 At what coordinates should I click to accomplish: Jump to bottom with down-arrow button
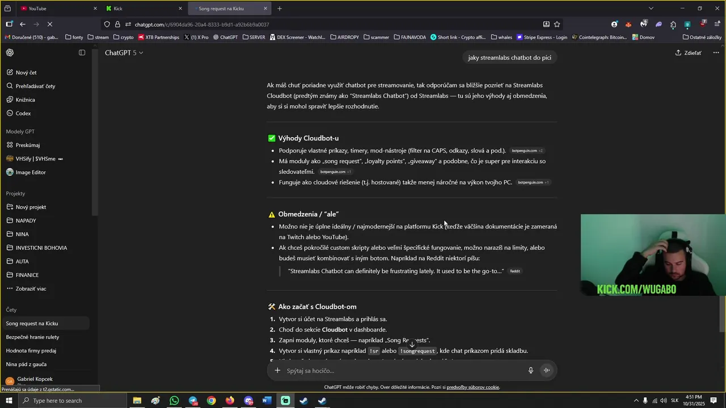412,345
